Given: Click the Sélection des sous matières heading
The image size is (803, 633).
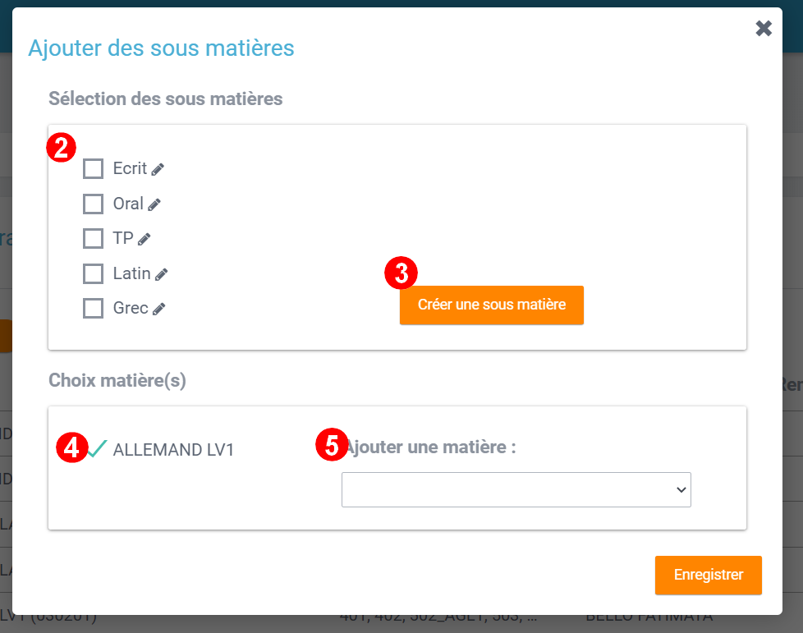Looking at the screenshot, I should click(165, 99).
